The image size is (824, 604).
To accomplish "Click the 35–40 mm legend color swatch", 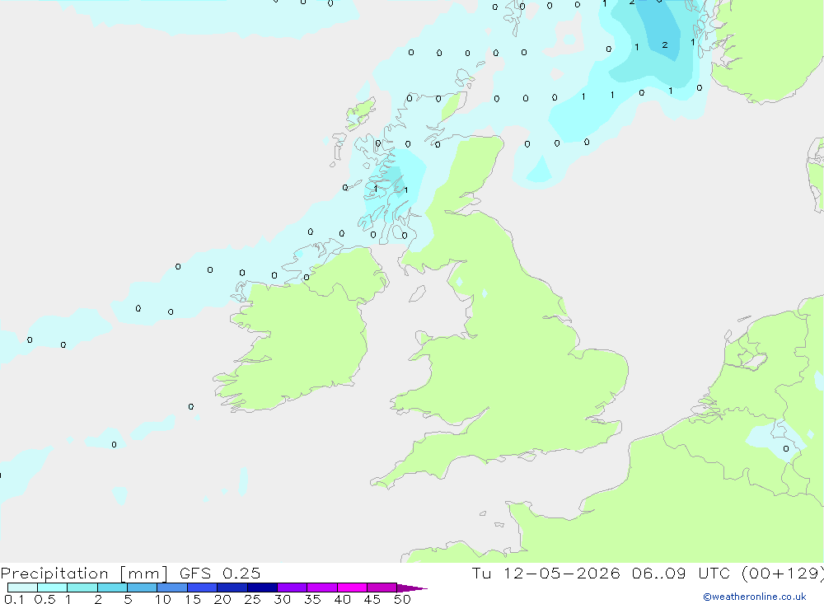I will click(322, 588).
